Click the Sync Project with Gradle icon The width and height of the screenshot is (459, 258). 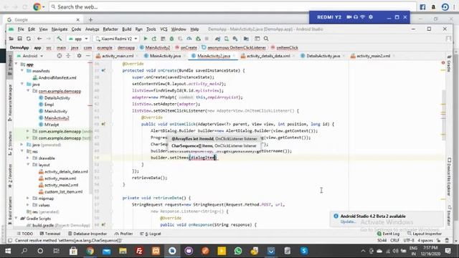(x=217, y=39)
